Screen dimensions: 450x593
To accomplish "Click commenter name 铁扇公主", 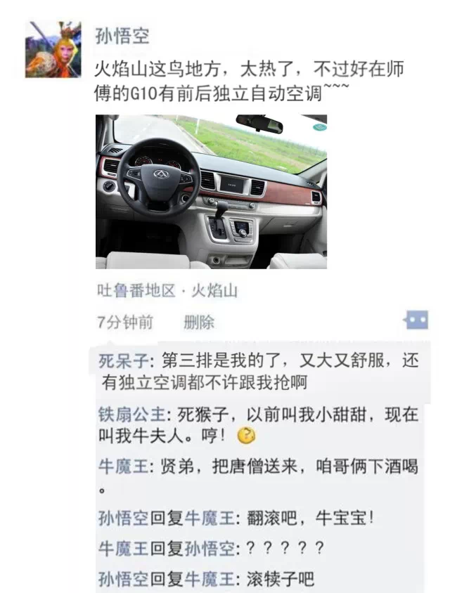I will 131,415.
